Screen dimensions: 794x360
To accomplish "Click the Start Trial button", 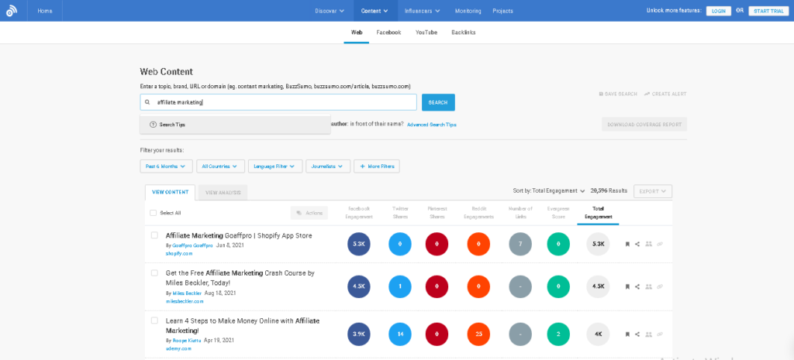I will coord(768,11).
